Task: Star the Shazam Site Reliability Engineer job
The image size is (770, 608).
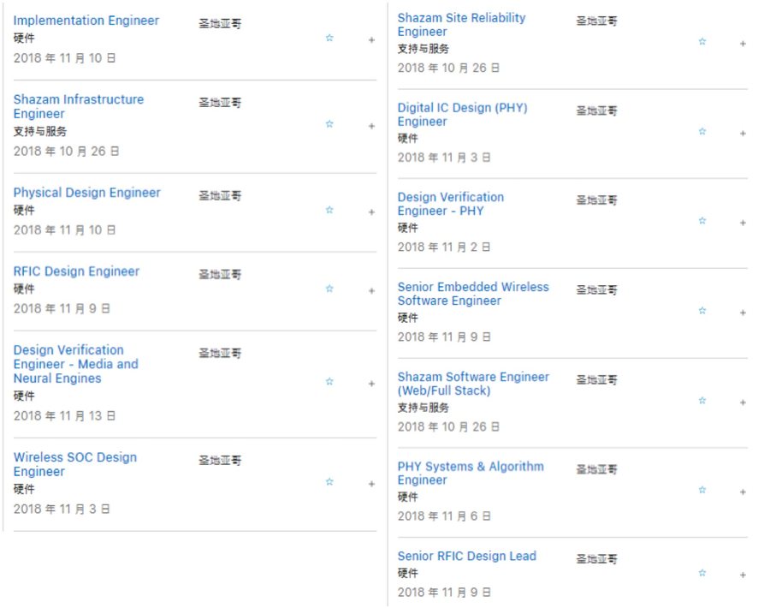Action: [x=702, y=42]
